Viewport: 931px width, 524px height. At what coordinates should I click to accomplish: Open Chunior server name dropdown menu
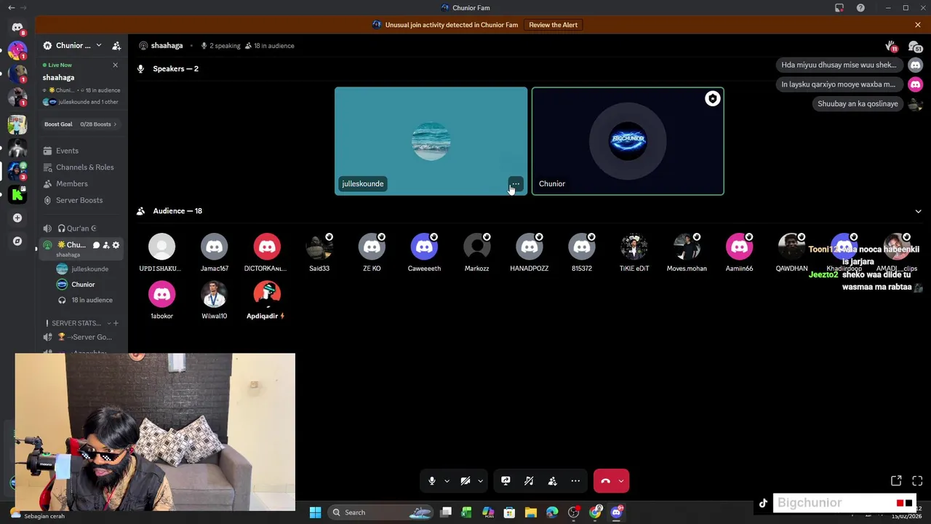[72, 45]
